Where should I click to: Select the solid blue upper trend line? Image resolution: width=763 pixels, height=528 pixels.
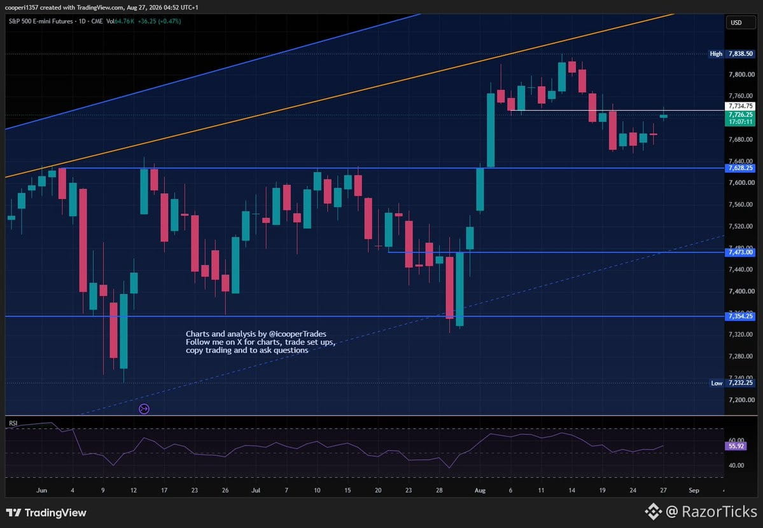214,71
